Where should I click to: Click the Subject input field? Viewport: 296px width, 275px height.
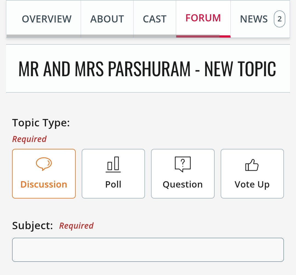click(148, 250)
